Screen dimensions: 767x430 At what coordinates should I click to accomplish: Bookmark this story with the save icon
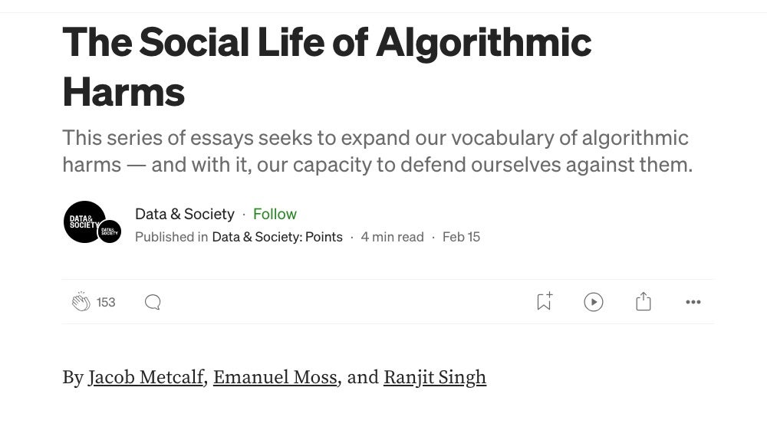click(x=544, y=302)
